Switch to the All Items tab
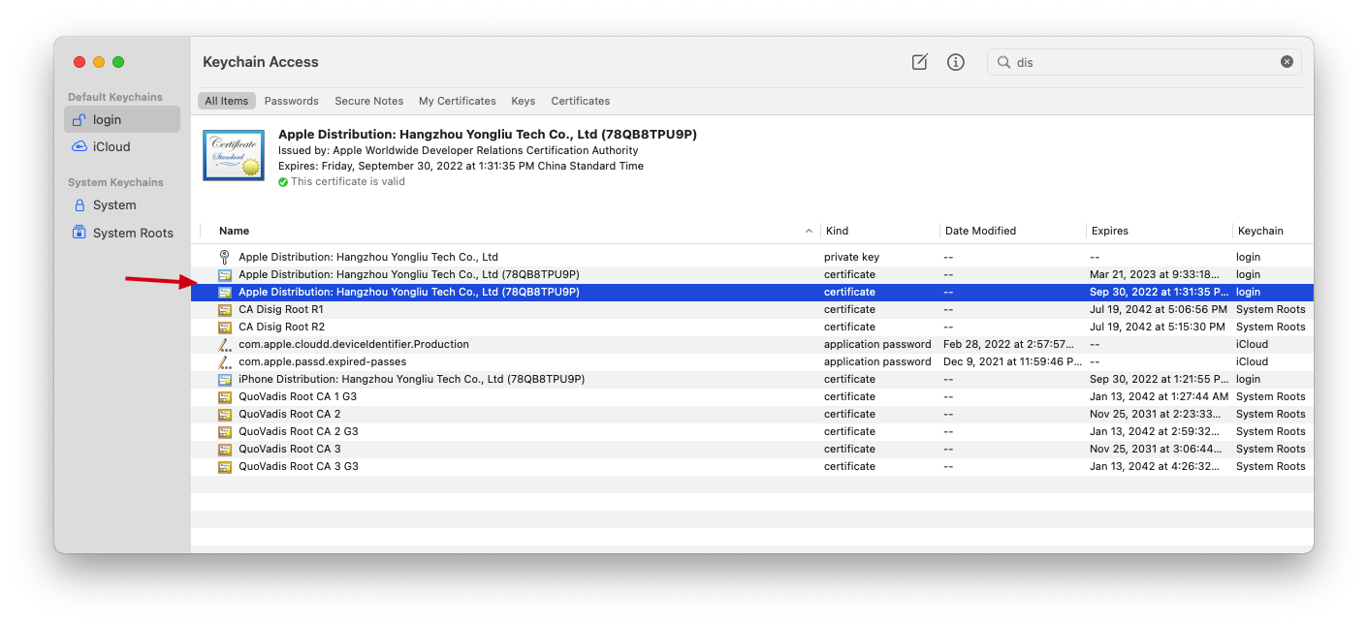 pyautogui.click(x=227, y=101)
